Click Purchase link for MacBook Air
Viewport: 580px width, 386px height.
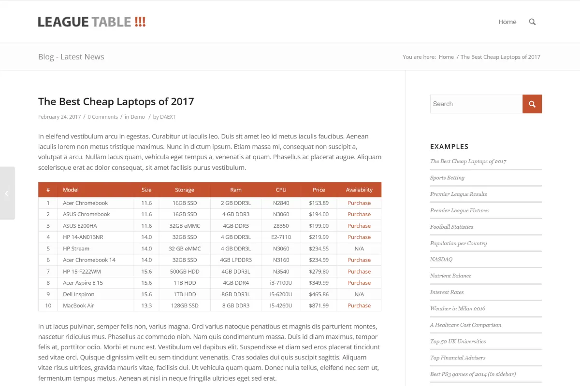(x=359, y=305)
